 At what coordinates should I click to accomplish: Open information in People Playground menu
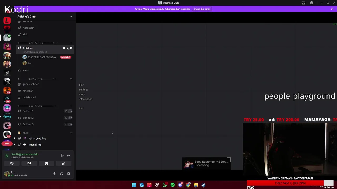pyautogui.click(x=86, y=99)
